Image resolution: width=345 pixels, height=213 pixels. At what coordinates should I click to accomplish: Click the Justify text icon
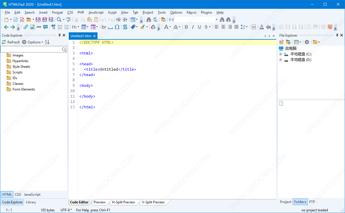coord(236,27)
